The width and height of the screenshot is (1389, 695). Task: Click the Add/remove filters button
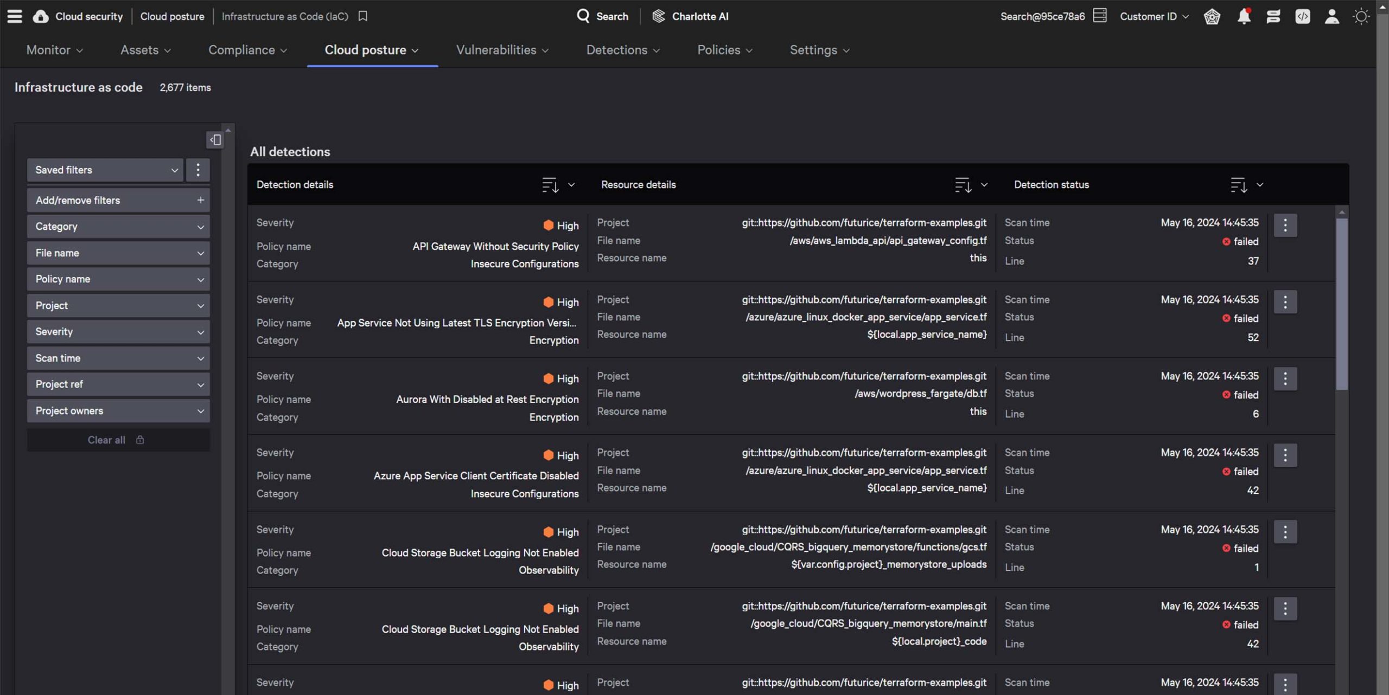[x=118, y=200]
